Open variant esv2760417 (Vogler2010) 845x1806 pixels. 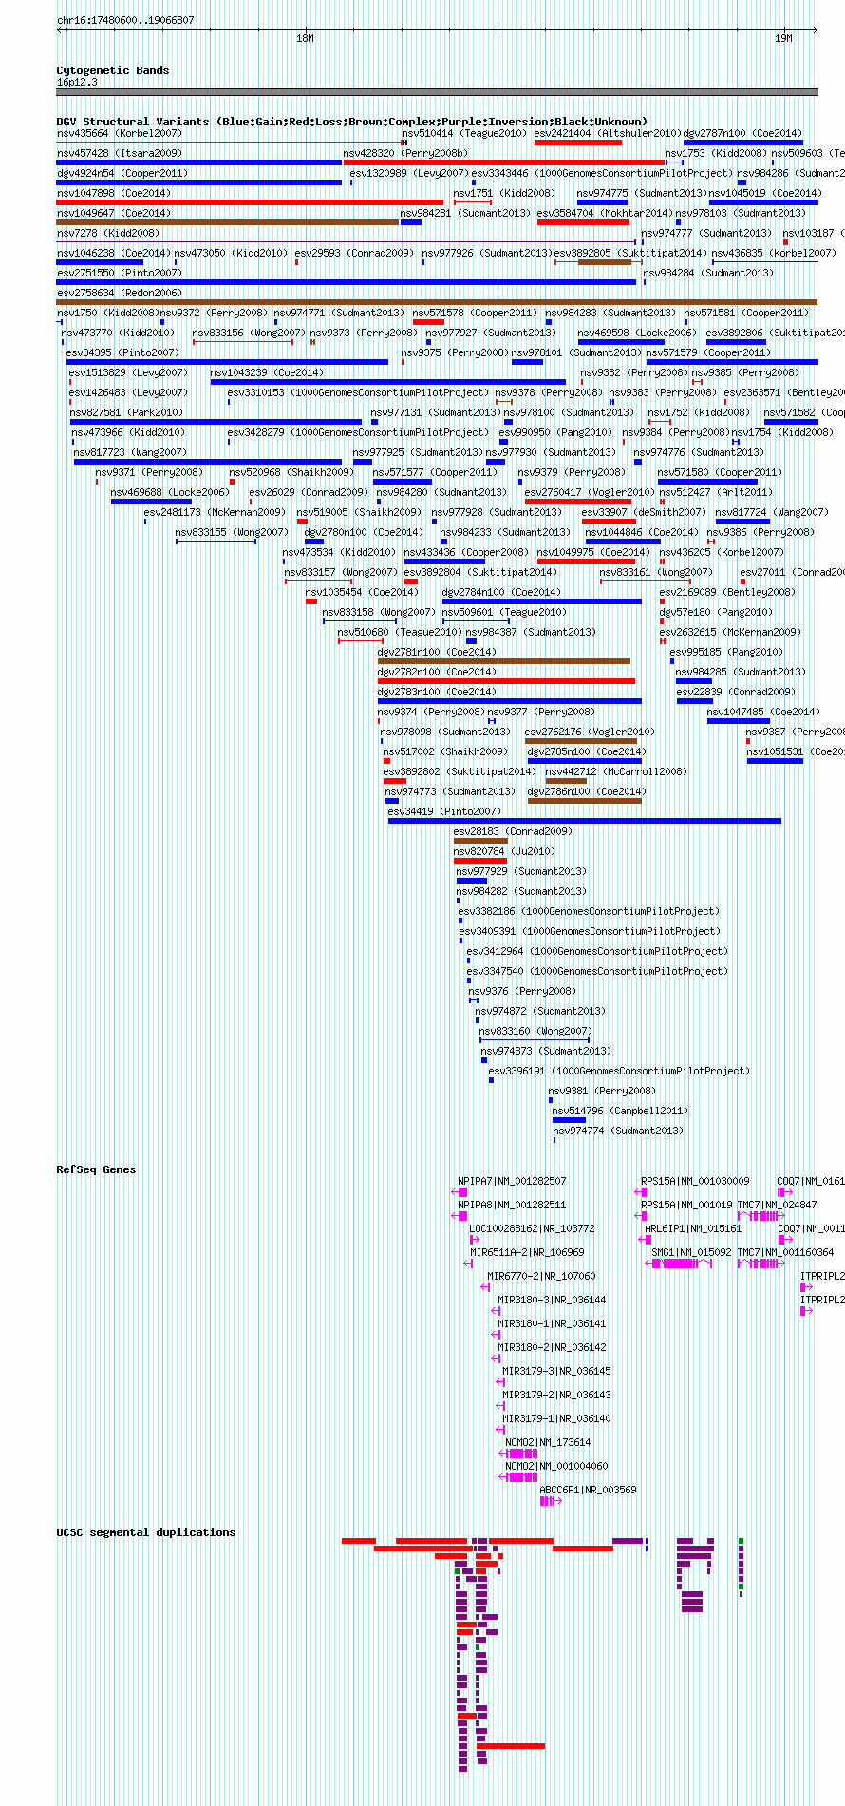(x=578, y=502)
